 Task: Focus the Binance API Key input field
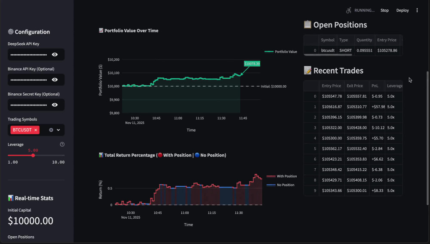30,80
